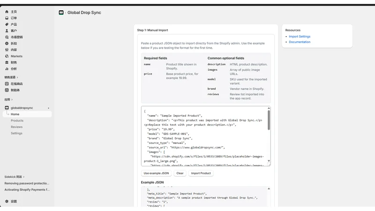Image resolution: width=375 pixels, height=211 pixels.
Task: Open customers via the person icon
Action: (7, 30)
